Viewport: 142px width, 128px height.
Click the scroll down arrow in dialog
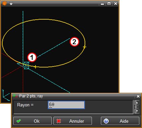137,111
